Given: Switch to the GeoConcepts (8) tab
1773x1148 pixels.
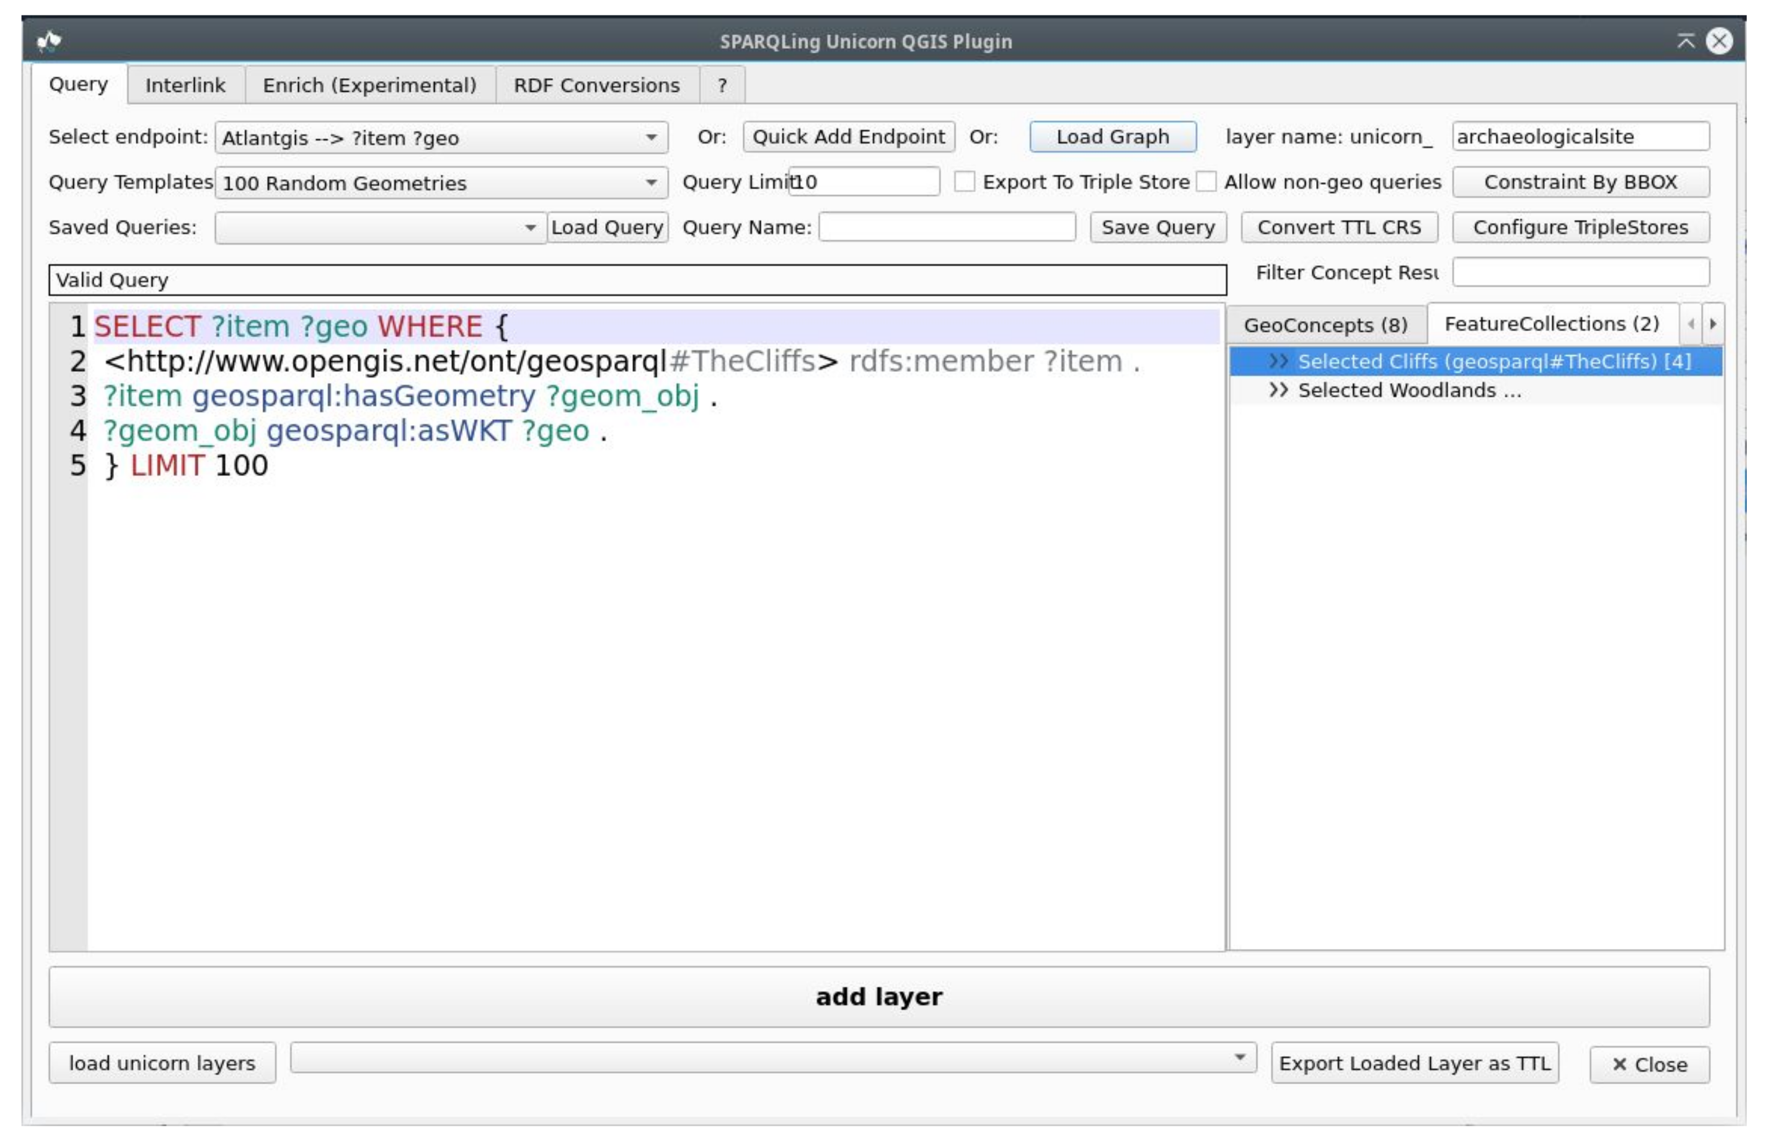Looking at the screenshot, I should point(1325,325).
